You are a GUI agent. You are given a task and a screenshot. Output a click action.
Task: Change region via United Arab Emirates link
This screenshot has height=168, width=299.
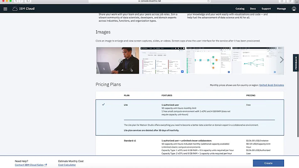(x=272, y=85)
